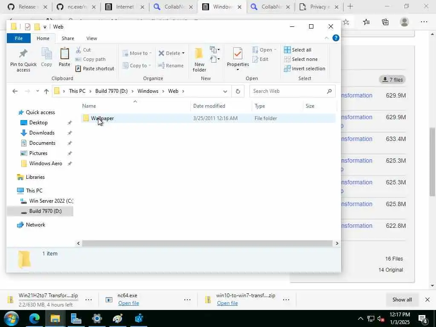The image size is (436, 327).
Task: Click the Search Web input field
Action: pyautogui.click(x=292, y=91)
